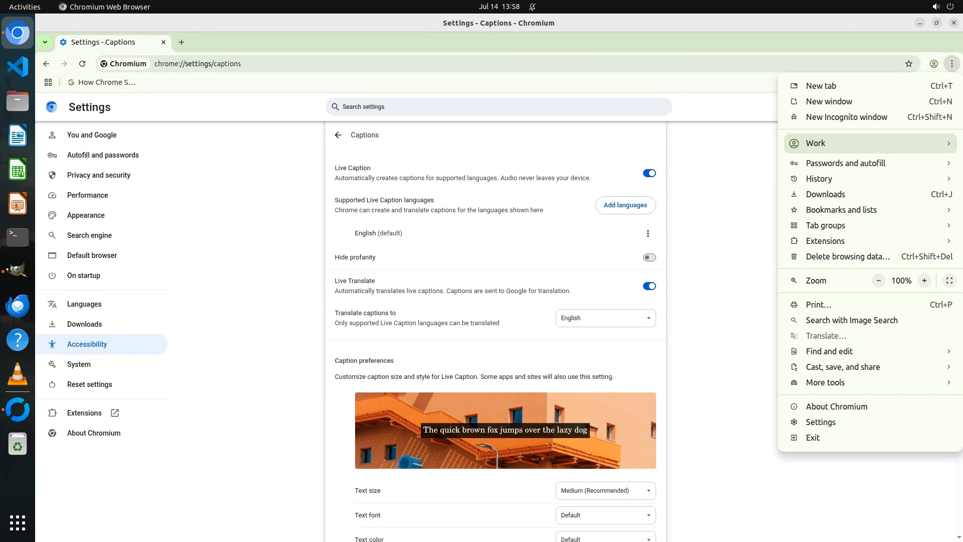Image resolution: width=963 pixels, height=542 pixels.
Task: Disable the Live Caption toggle
Action: (x=649, y=173)
